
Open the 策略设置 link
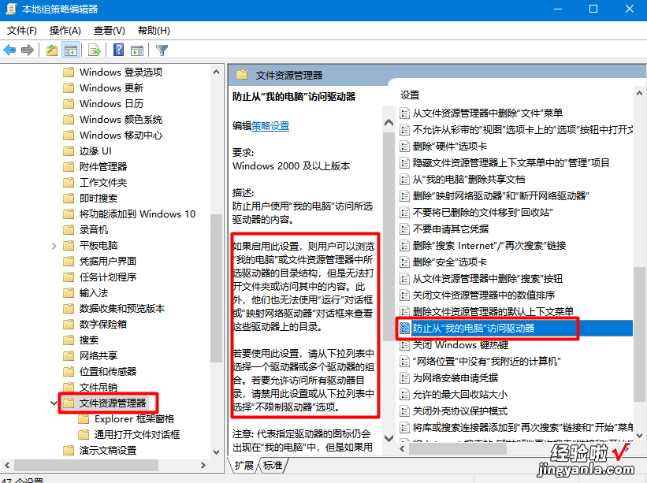click(270, 126)
